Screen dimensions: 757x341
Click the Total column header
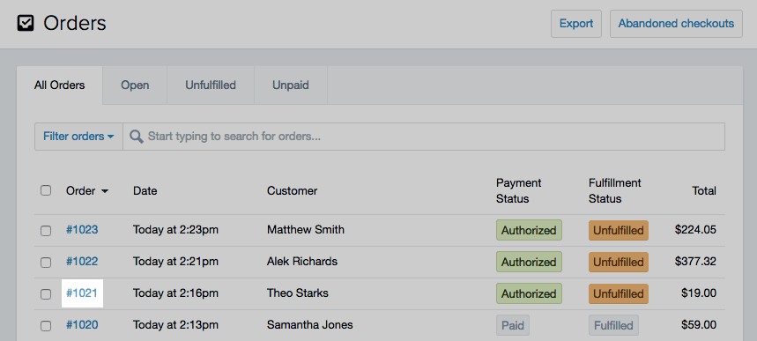coord(704,191)
